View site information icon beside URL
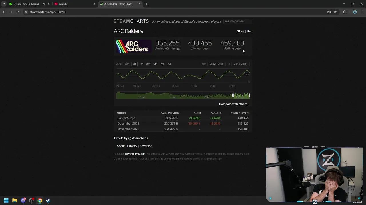 pos(26,12)
